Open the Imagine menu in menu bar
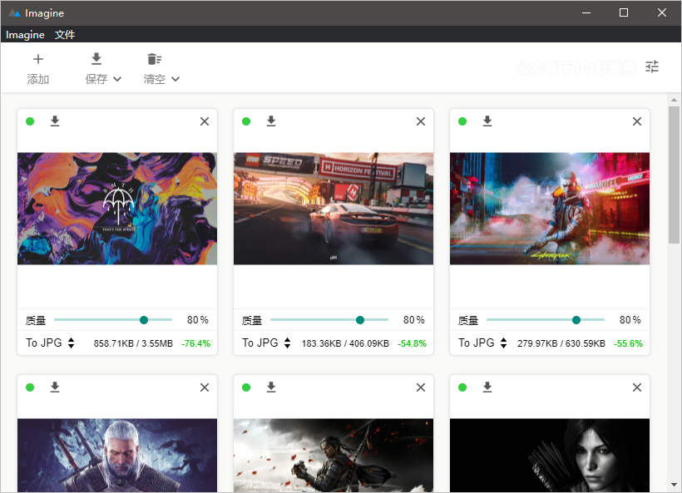This screenshot has width=682, height=493. (25, 35)
